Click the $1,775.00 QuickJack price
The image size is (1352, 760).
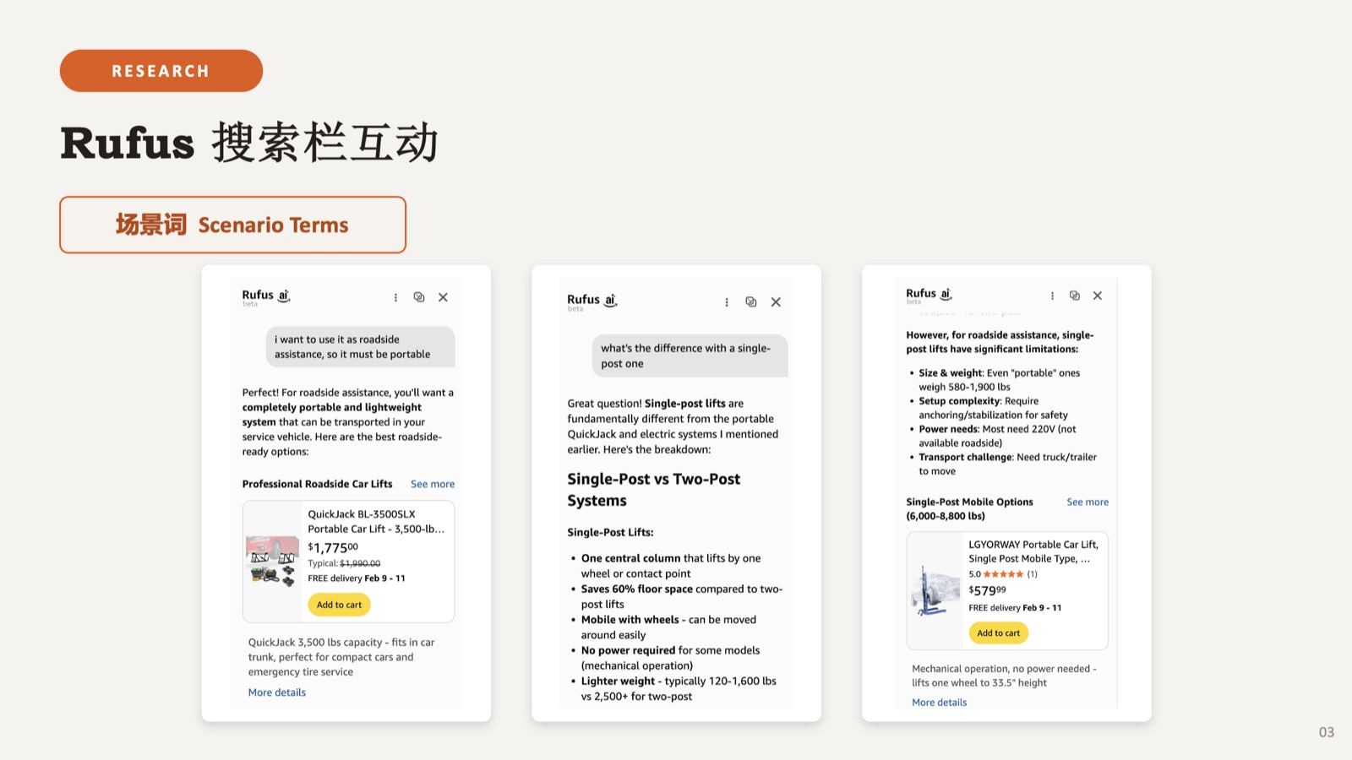click(333, 547)
